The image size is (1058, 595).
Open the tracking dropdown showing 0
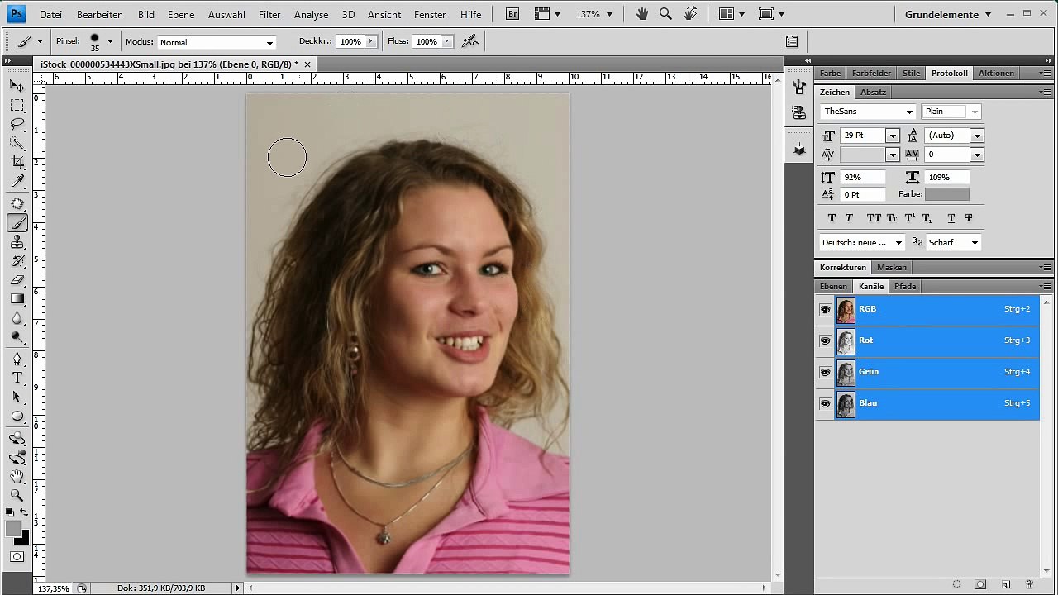(977, 155)
